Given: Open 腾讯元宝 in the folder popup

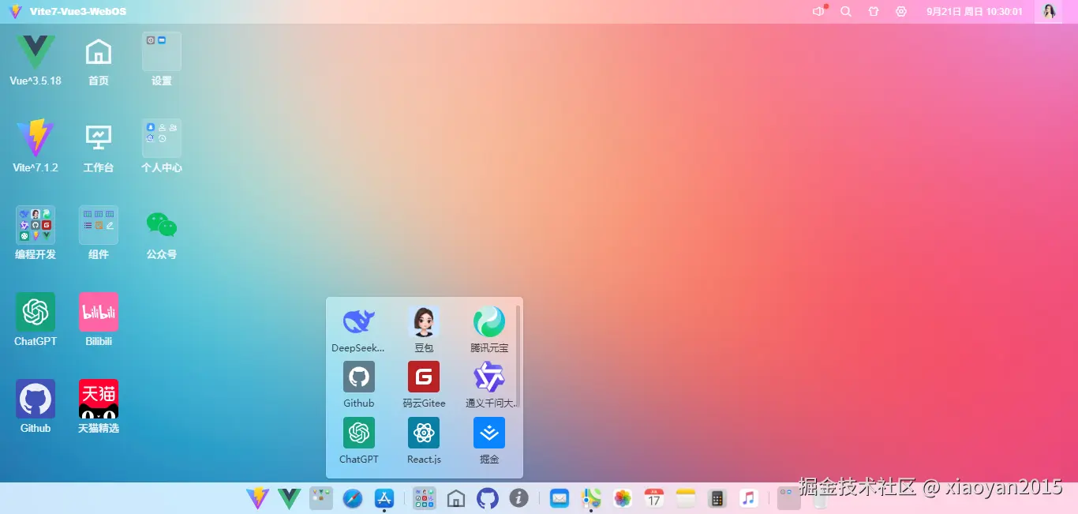Looking at the screenshot, I should [488, 322].
